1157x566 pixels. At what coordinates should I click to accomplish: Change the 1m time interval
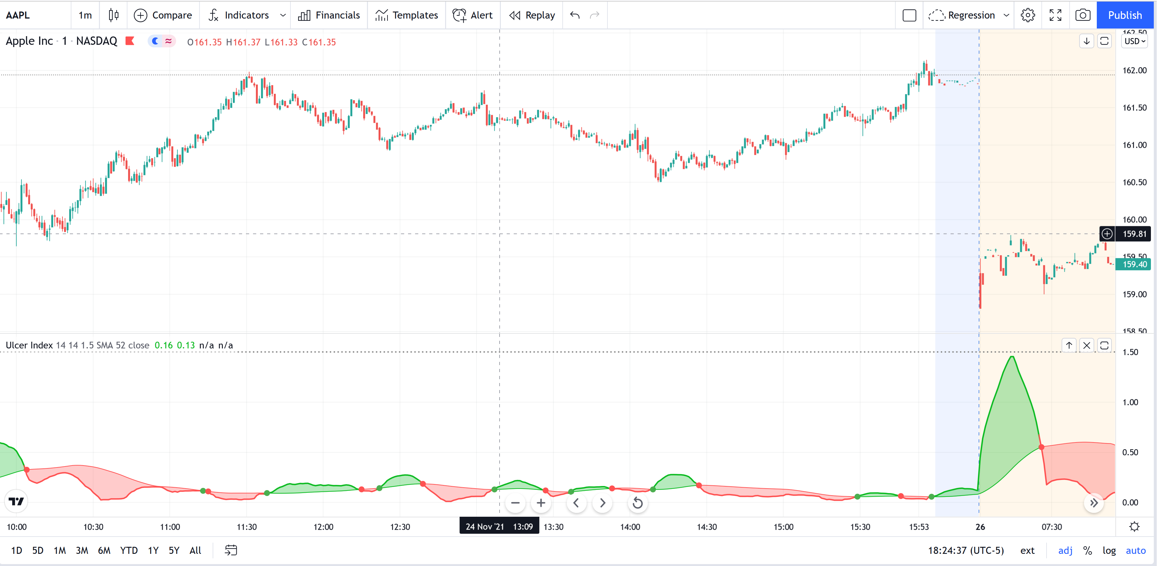tap(85, 15)
